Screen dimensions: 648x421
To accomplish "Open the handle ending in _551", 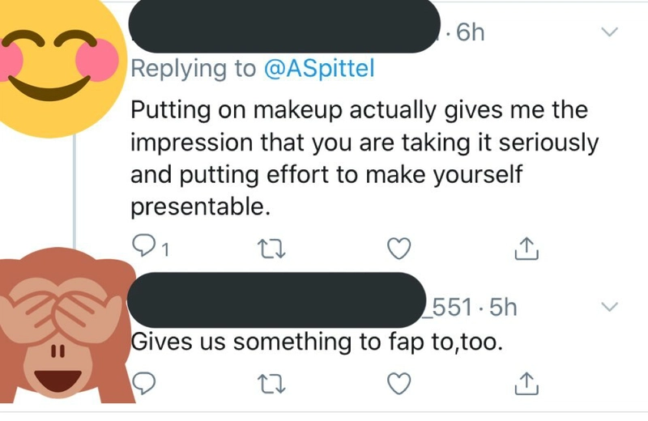I will coord(452,308).
